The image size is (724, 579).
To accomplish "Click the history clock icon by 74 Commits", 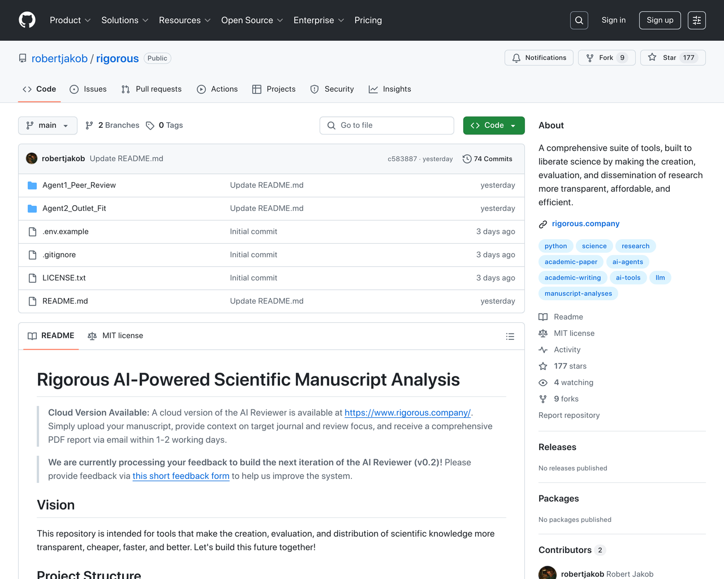I will point(467,159).
